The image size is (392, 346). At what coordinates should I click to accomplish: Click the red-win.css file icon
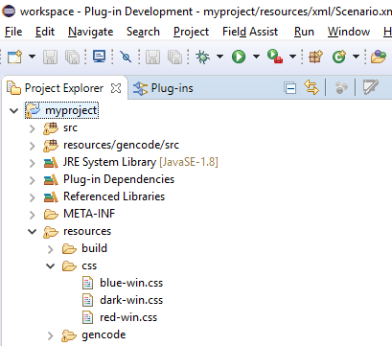(87, 317)
